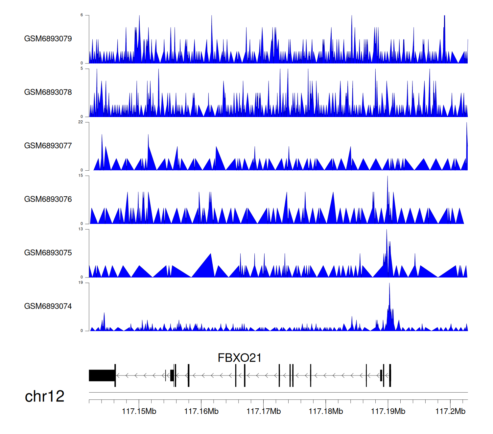Click the y-axis maximum value 22

coord(81,122)
